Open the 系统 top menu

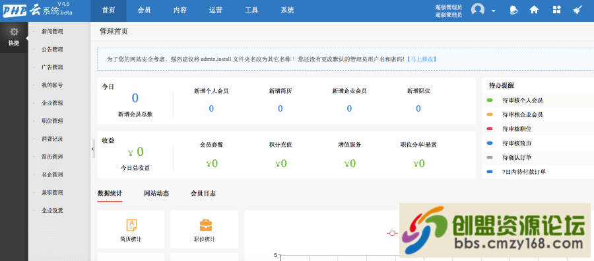[287, 11]
